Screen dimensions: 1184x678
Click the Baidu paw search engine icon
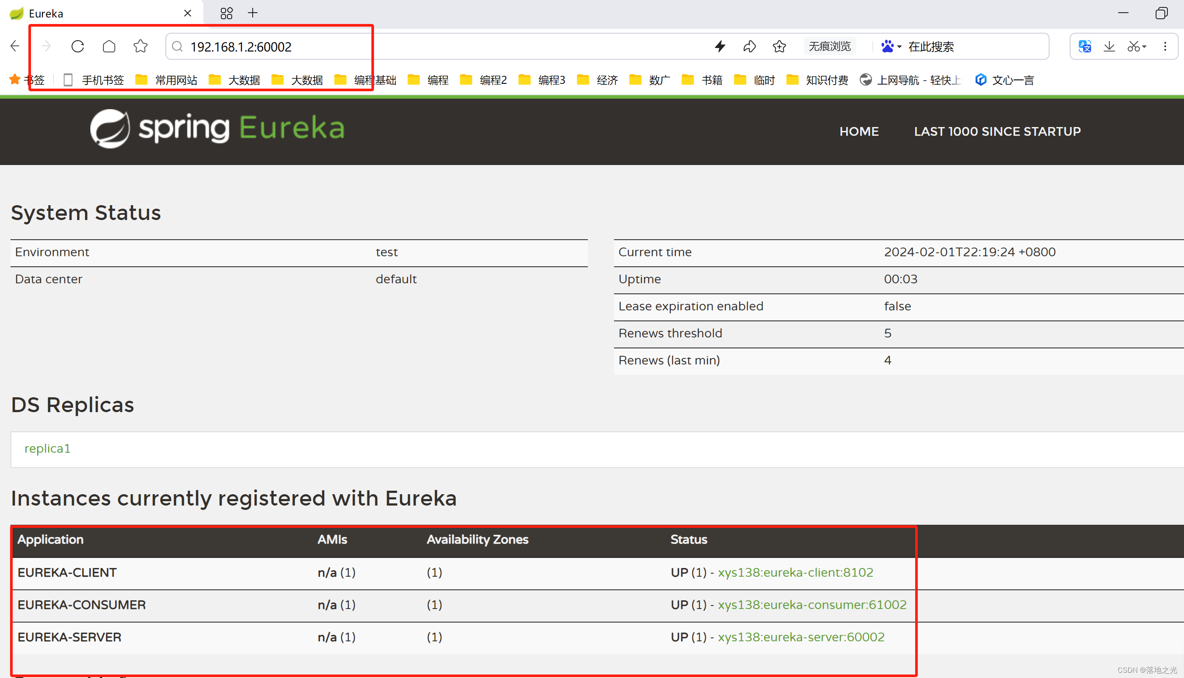[888, 46]
